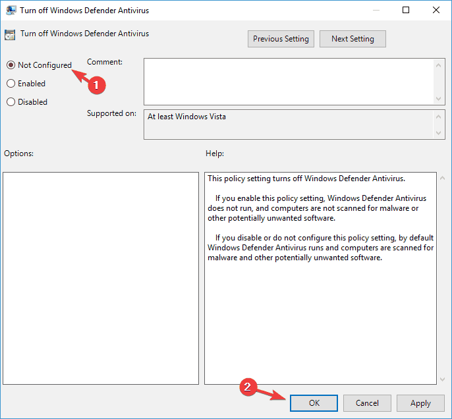452x419 pixels.
Task: Click inside the Comment text box
Action: 289,82
